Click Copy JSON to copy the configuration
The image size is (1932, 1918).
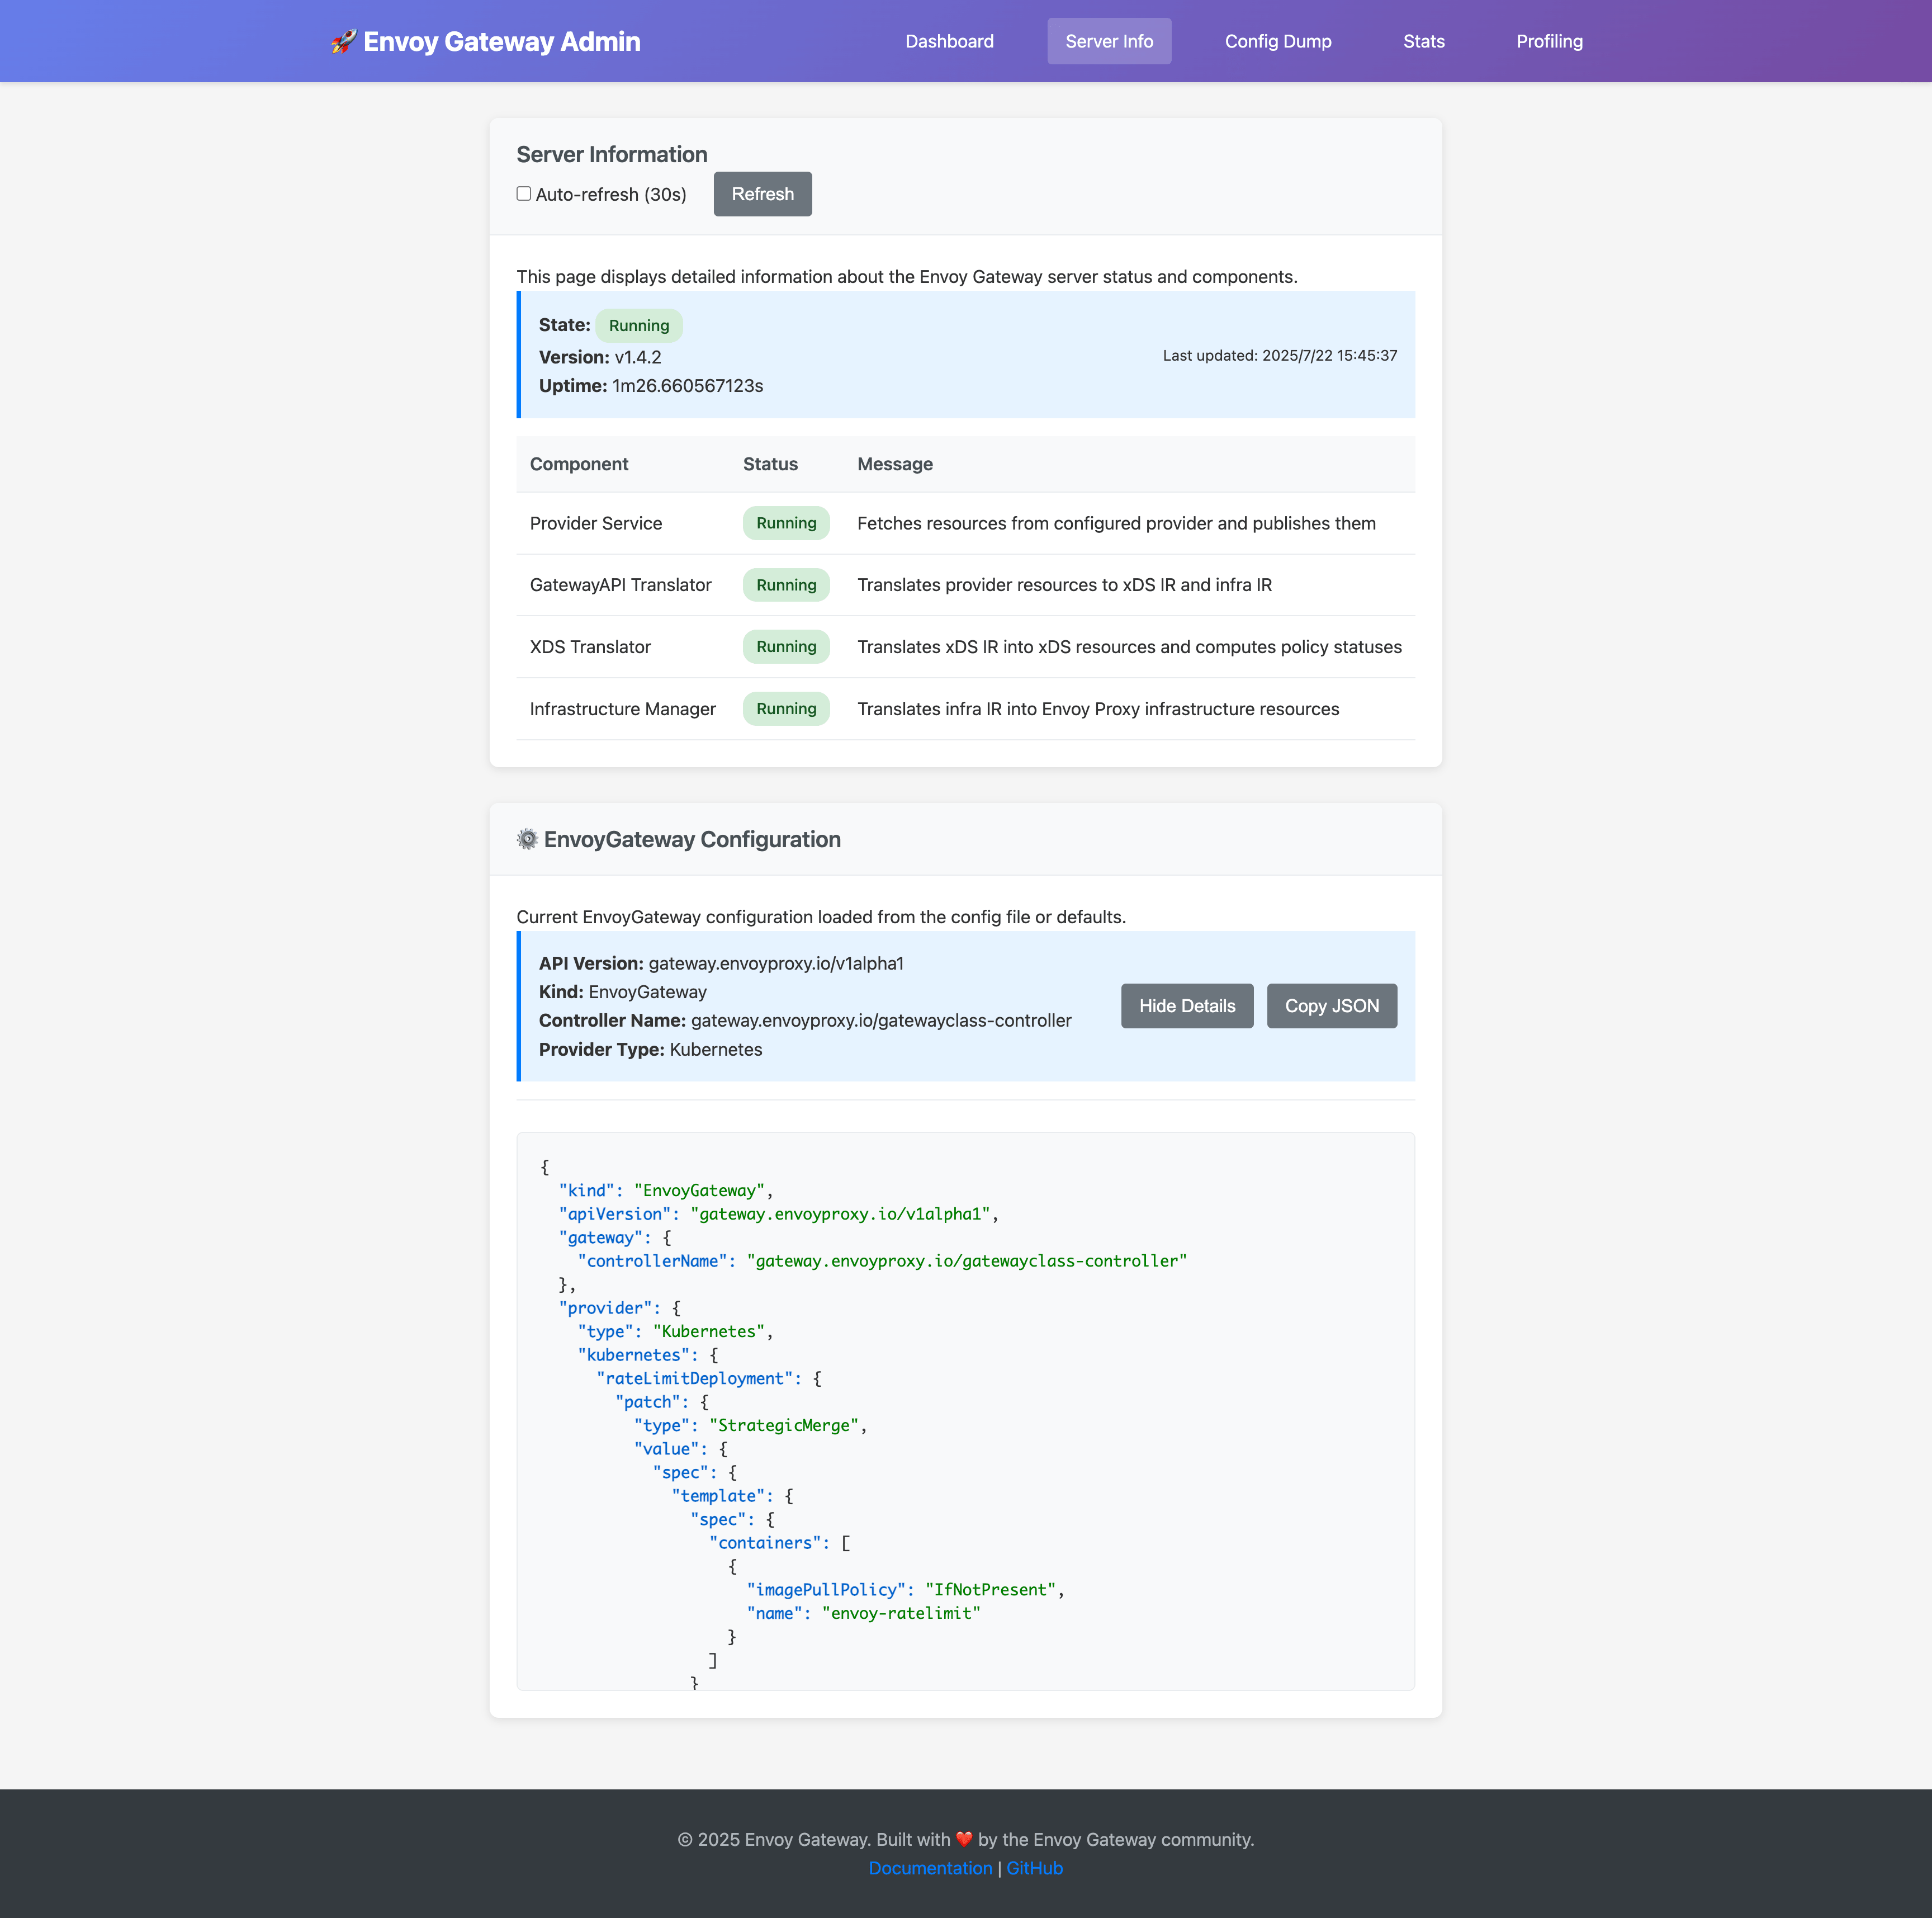pos(1332,1005)
